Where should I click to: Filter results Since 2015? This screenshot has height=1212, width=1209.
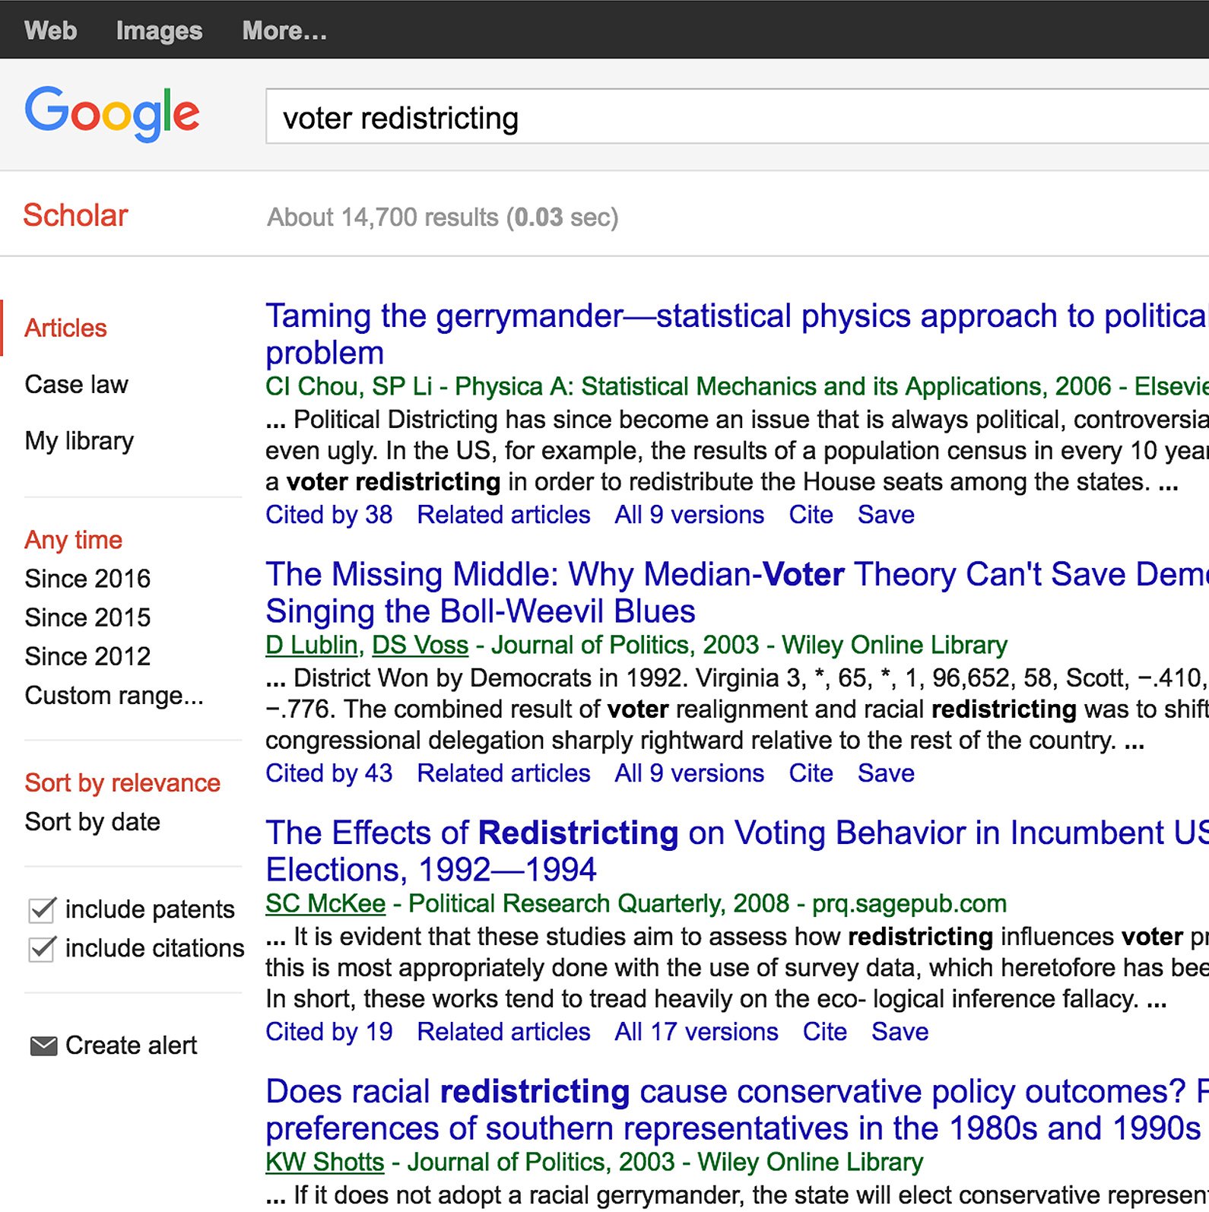click(87, 617)
